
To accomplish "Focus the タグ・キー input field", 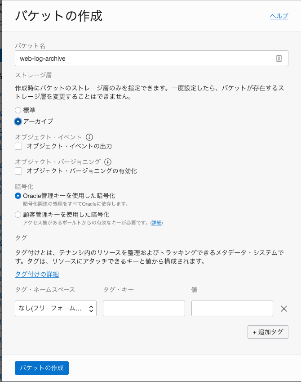I will pos(144,309).
